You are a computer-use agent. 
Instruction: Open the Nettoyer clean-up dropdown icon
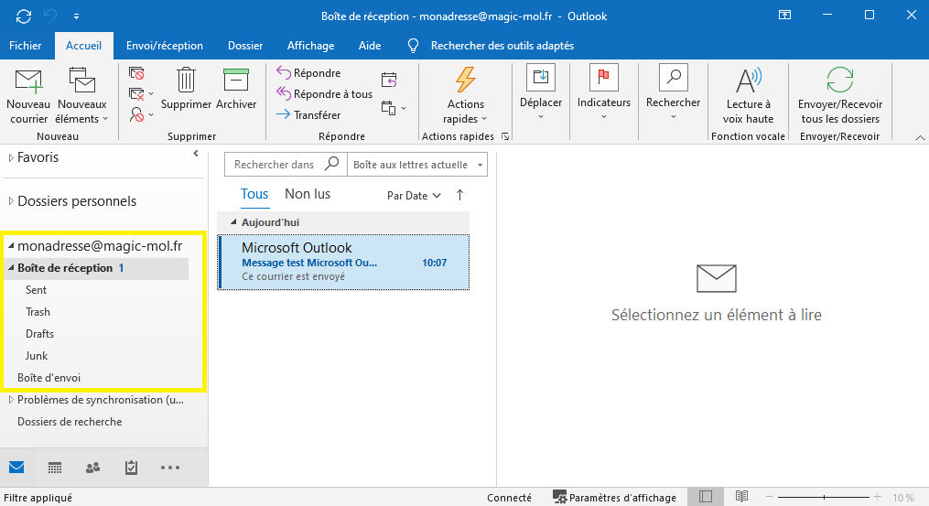pyautogui.click(x=141, y=93)
